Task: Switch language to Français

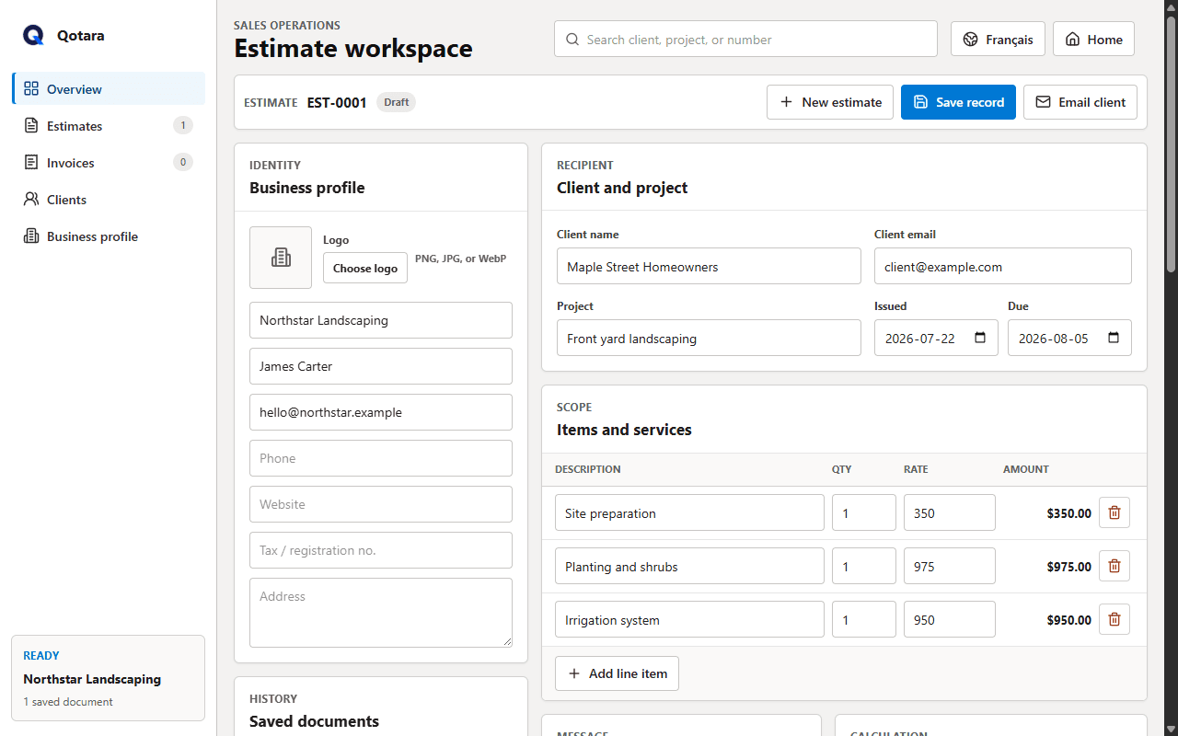Action: tap(998, 39)
